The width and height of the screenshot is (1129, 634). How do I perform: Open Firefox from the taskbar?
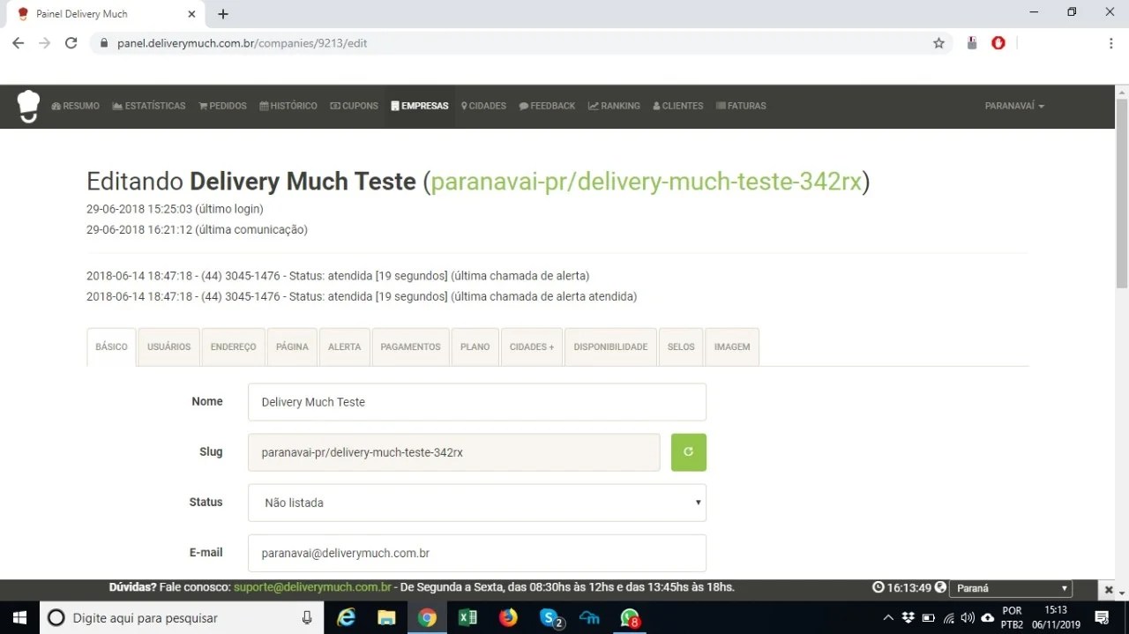508,617
